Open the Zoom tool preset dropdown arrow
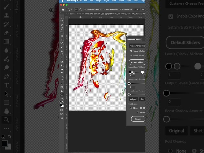The height and width of the screenshot is (153, 204). (x=72, y=10)
